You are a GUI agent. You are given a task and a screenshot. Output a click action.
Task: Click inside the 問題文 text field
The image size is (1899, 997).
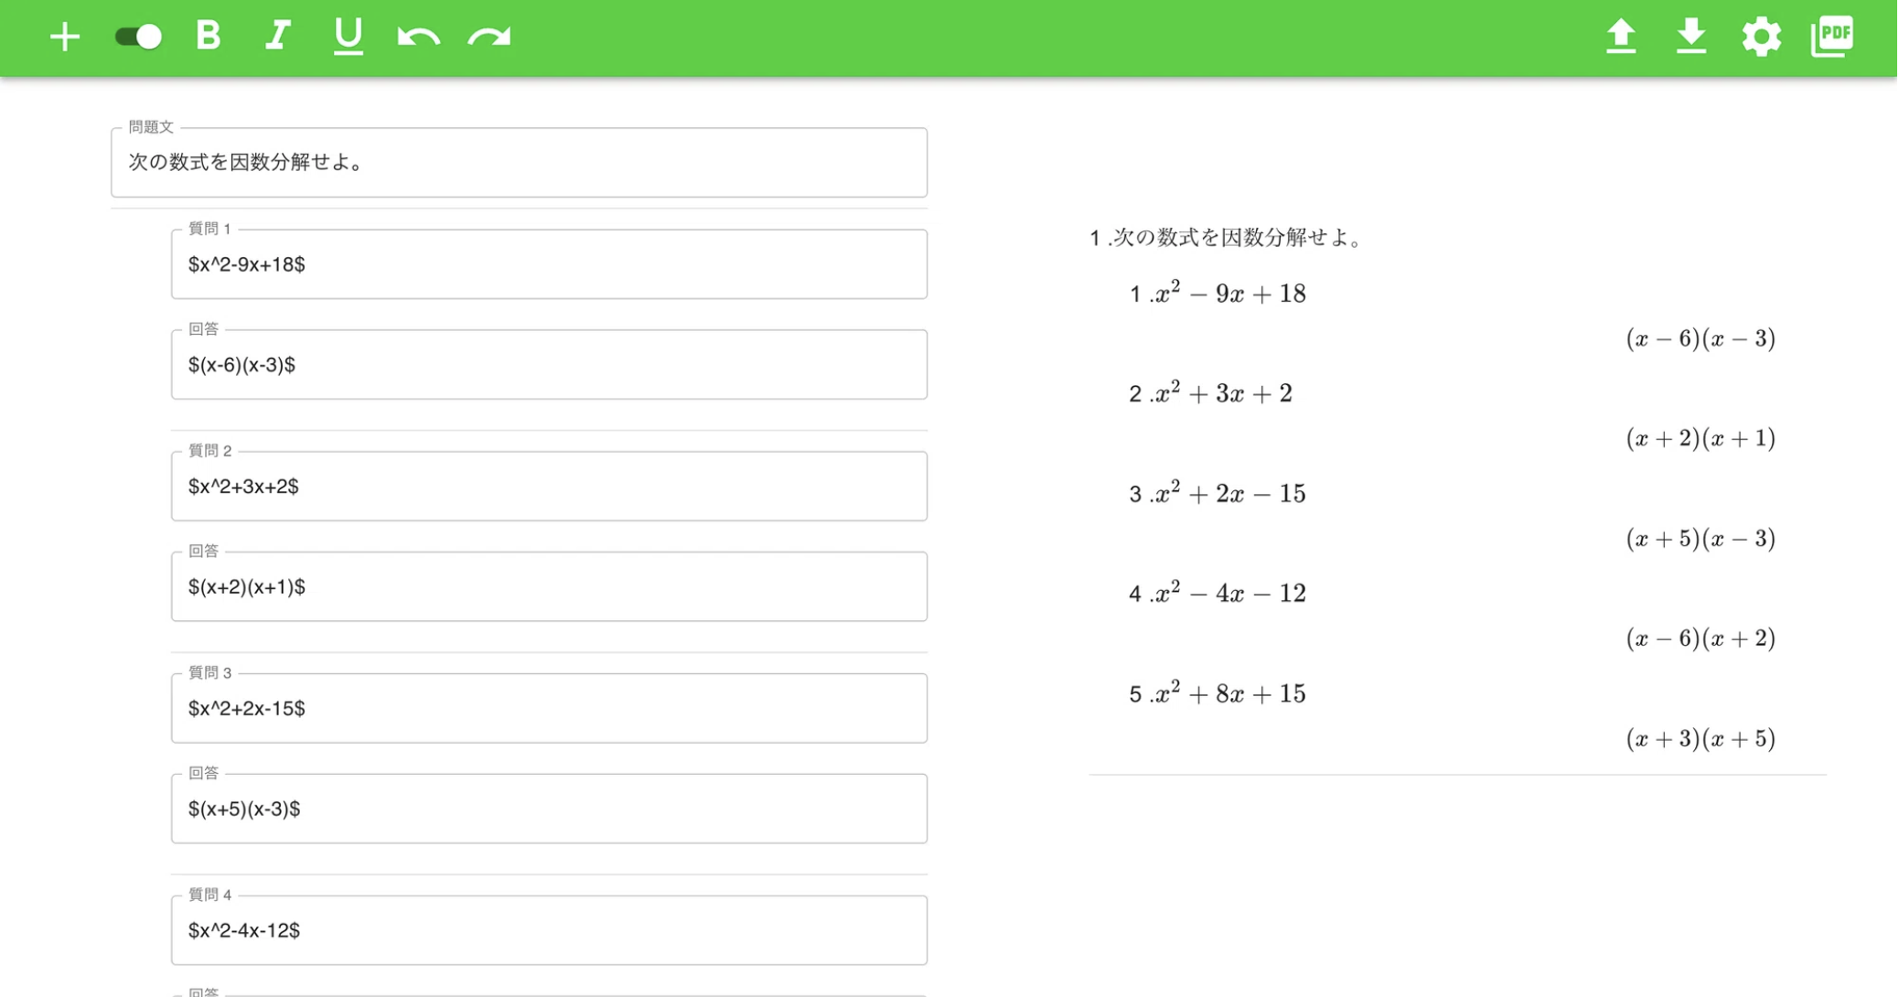[x=520, y=163]
